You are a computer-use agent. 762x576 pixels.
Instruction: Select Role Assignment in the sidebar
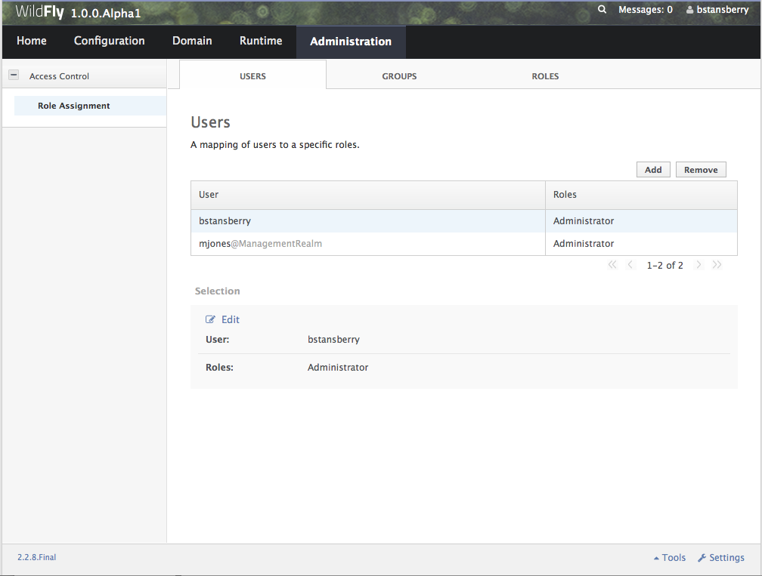tap(74, 106)
